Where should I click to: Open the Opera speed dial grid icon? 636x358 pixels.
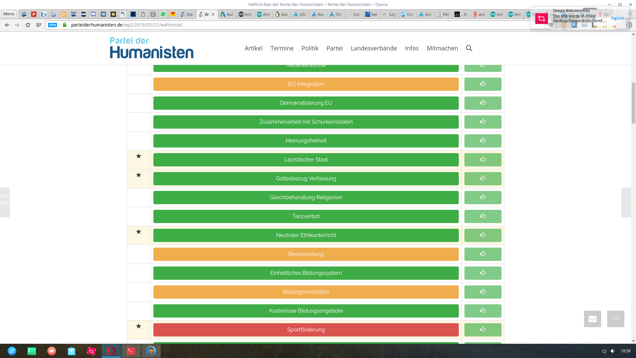tap(39, 25)
